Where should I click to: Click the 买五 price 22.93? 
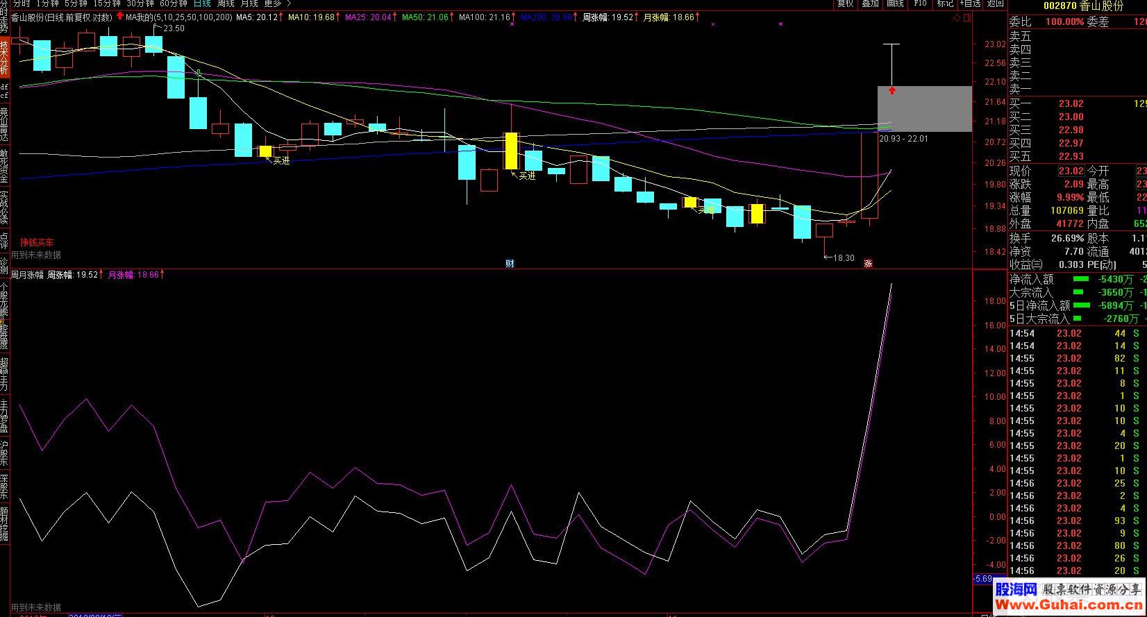[x=1070, y=156]
